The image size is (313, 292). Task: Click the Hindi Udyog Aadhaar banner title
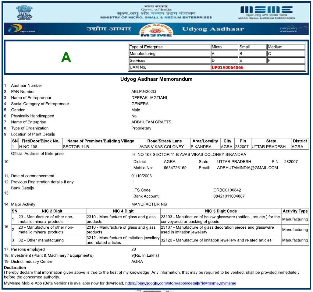109,29
